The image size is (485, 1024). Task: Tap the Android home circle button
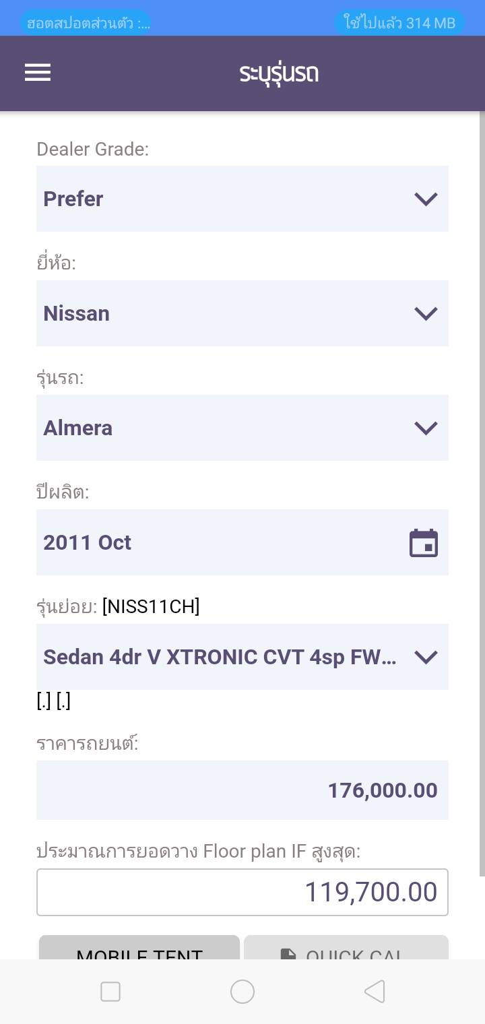tap(243, 992)
